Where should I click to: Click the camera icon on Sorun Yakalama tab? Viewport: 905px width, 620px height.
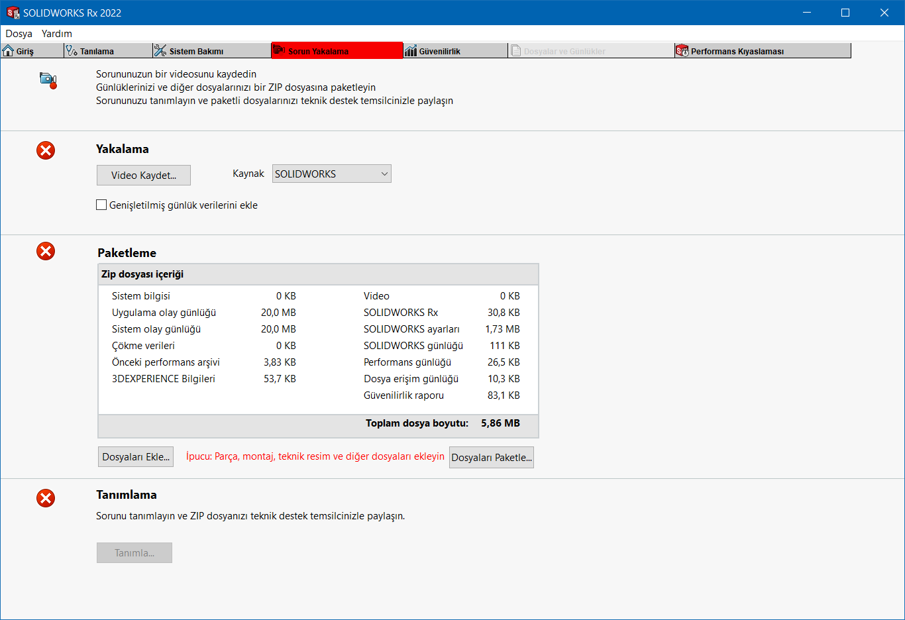[279, 50]
